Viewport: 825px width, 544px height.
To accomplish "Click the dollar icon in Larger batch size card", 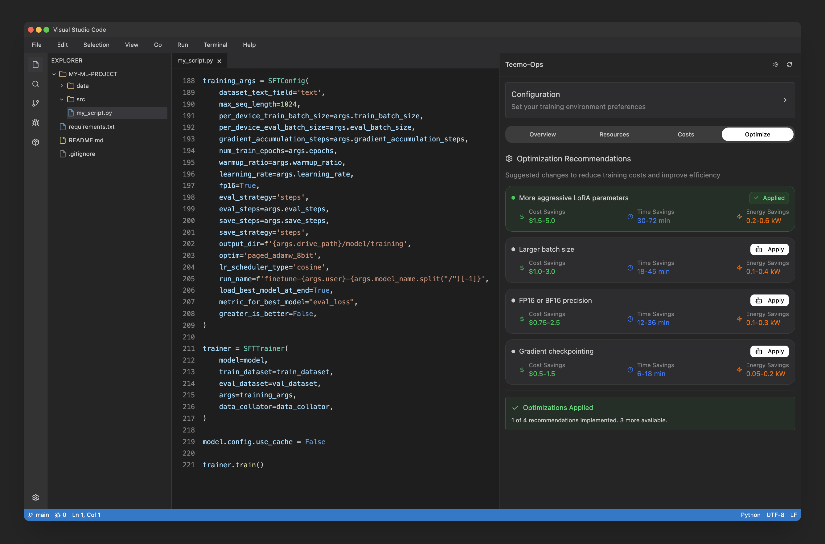I will point(522,268).
